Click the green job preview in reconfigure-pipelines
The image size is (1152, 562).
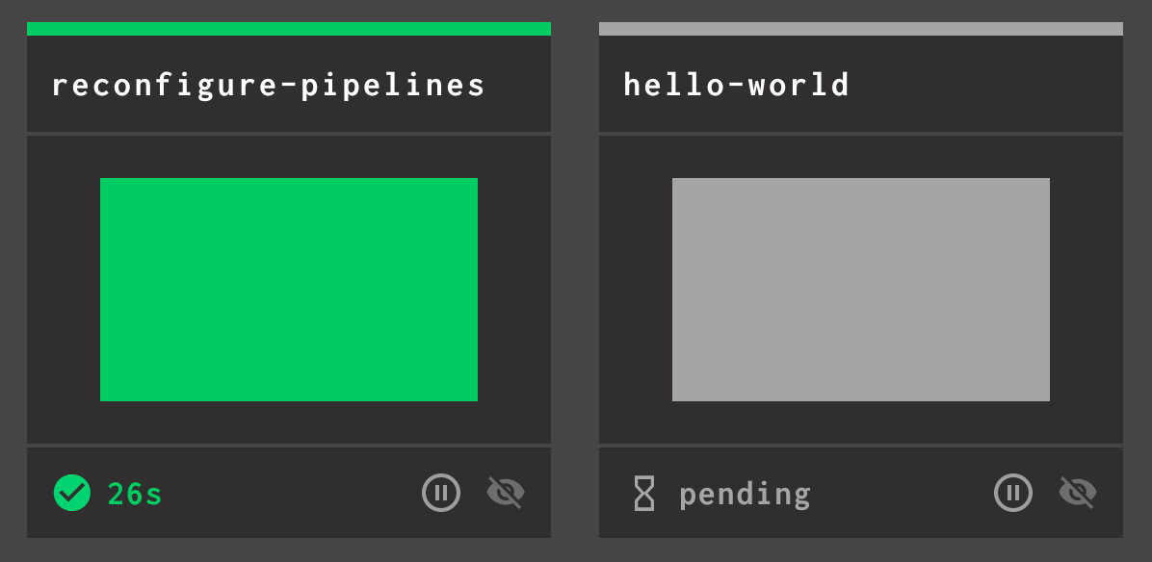pyautogui.click(x=289, y=289)
